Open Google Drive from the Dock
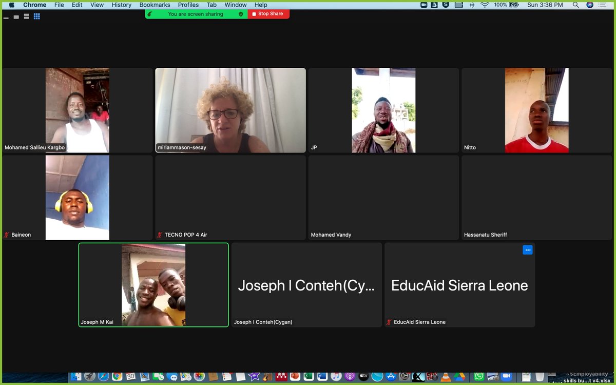Viewport: 616px width, 385px height. tap(459, 376)
